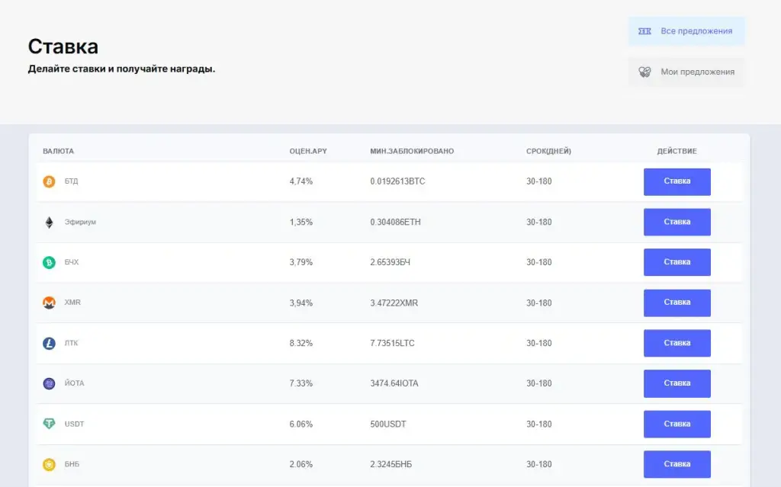Open the Все предложения tab
781x487 pixels.
686,31
